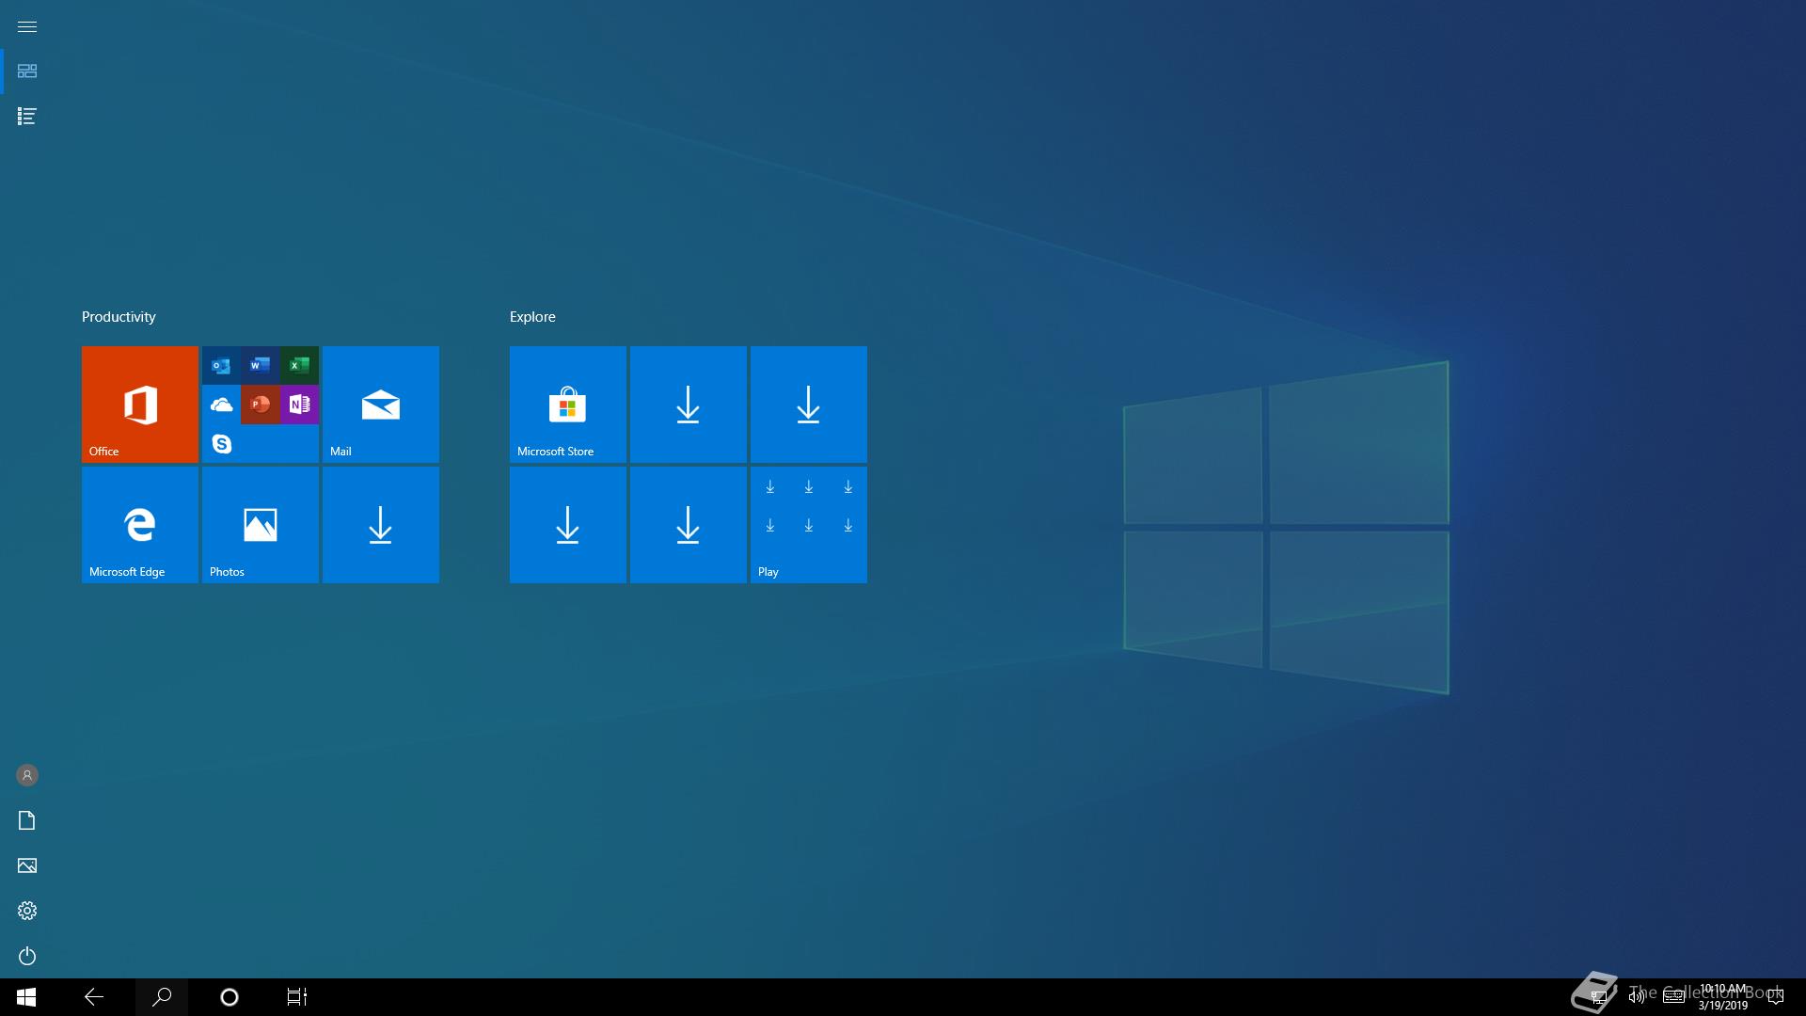Open the Action Center notifications
The height and width of the screenshot is (1016, 1806).
click(x=1776, y=997)
